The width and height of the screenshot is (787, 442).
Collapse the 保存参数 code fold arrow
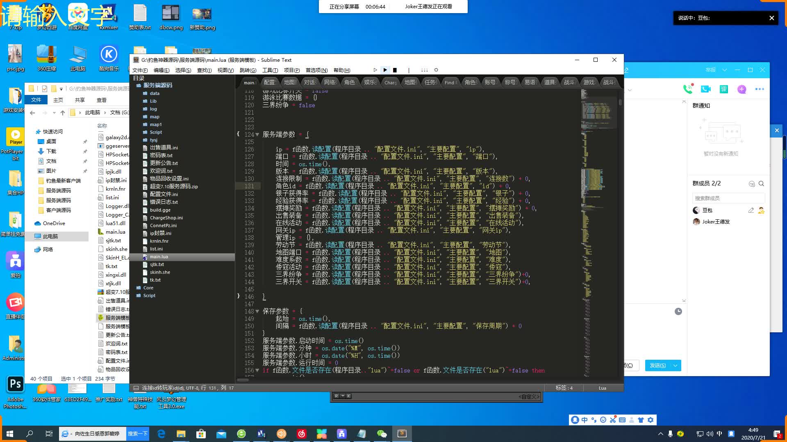click(257, 311)
